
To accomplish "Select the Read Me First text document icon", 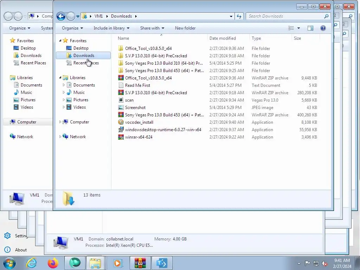I will tap(121, 85).
